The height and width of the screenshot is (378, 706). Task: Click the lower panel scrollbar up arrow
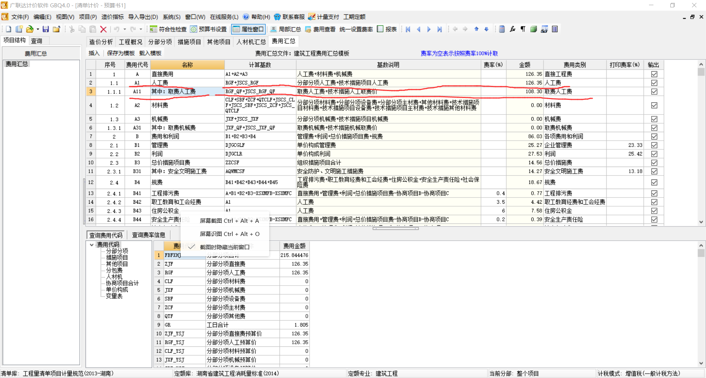coord(701,245)
